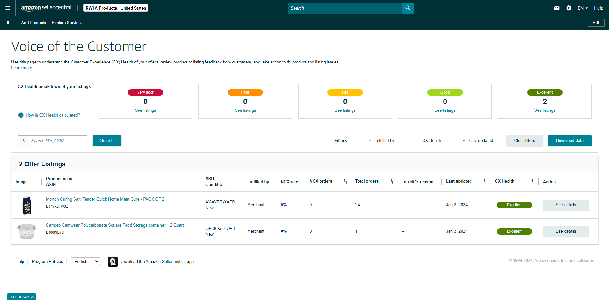Close the FEEDBACK tab with the X

click(32, 297)
